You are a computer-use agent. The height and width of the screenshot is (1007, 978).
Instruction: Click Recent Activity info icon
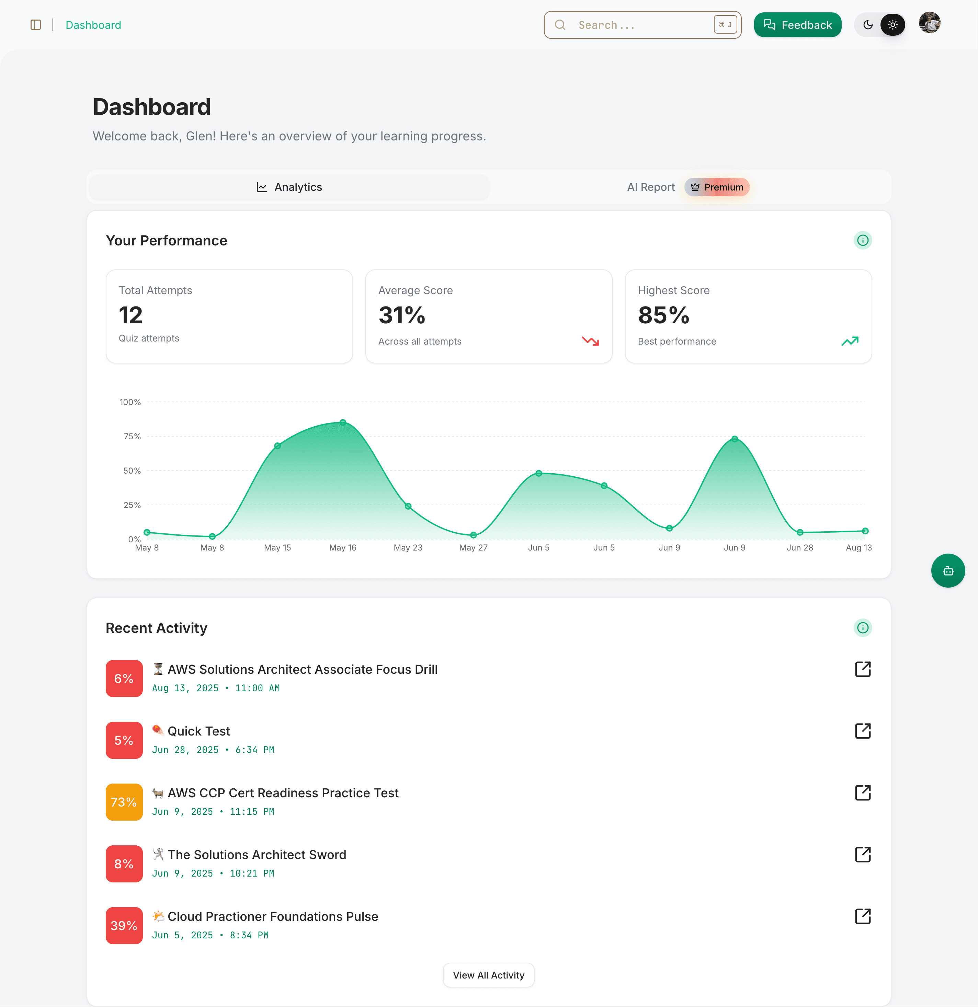pos(862,627)
